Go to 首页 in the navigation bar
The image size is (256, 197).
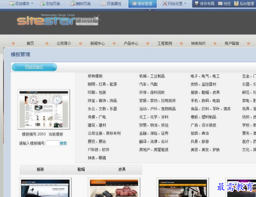point(30,43)
